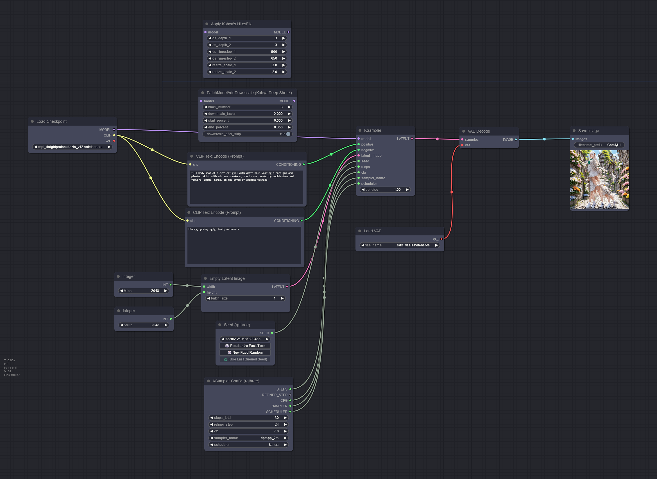Click the New Fixed Random button
This screenshot has height=479, width=657.
245,352
